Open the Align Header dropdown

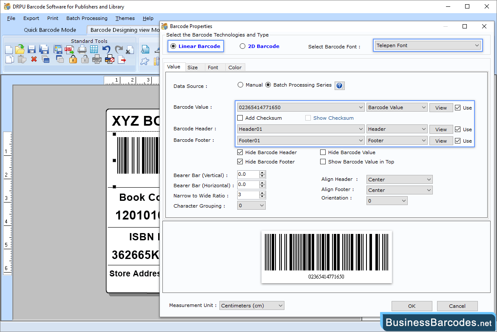tap(399, 180)
